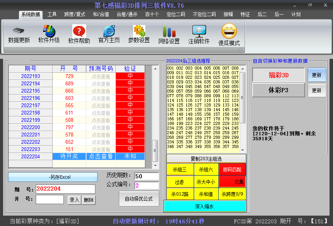Click 历史期数 field showing 50
The height and width of the screenshot is (226, 333).
(147, 176)
